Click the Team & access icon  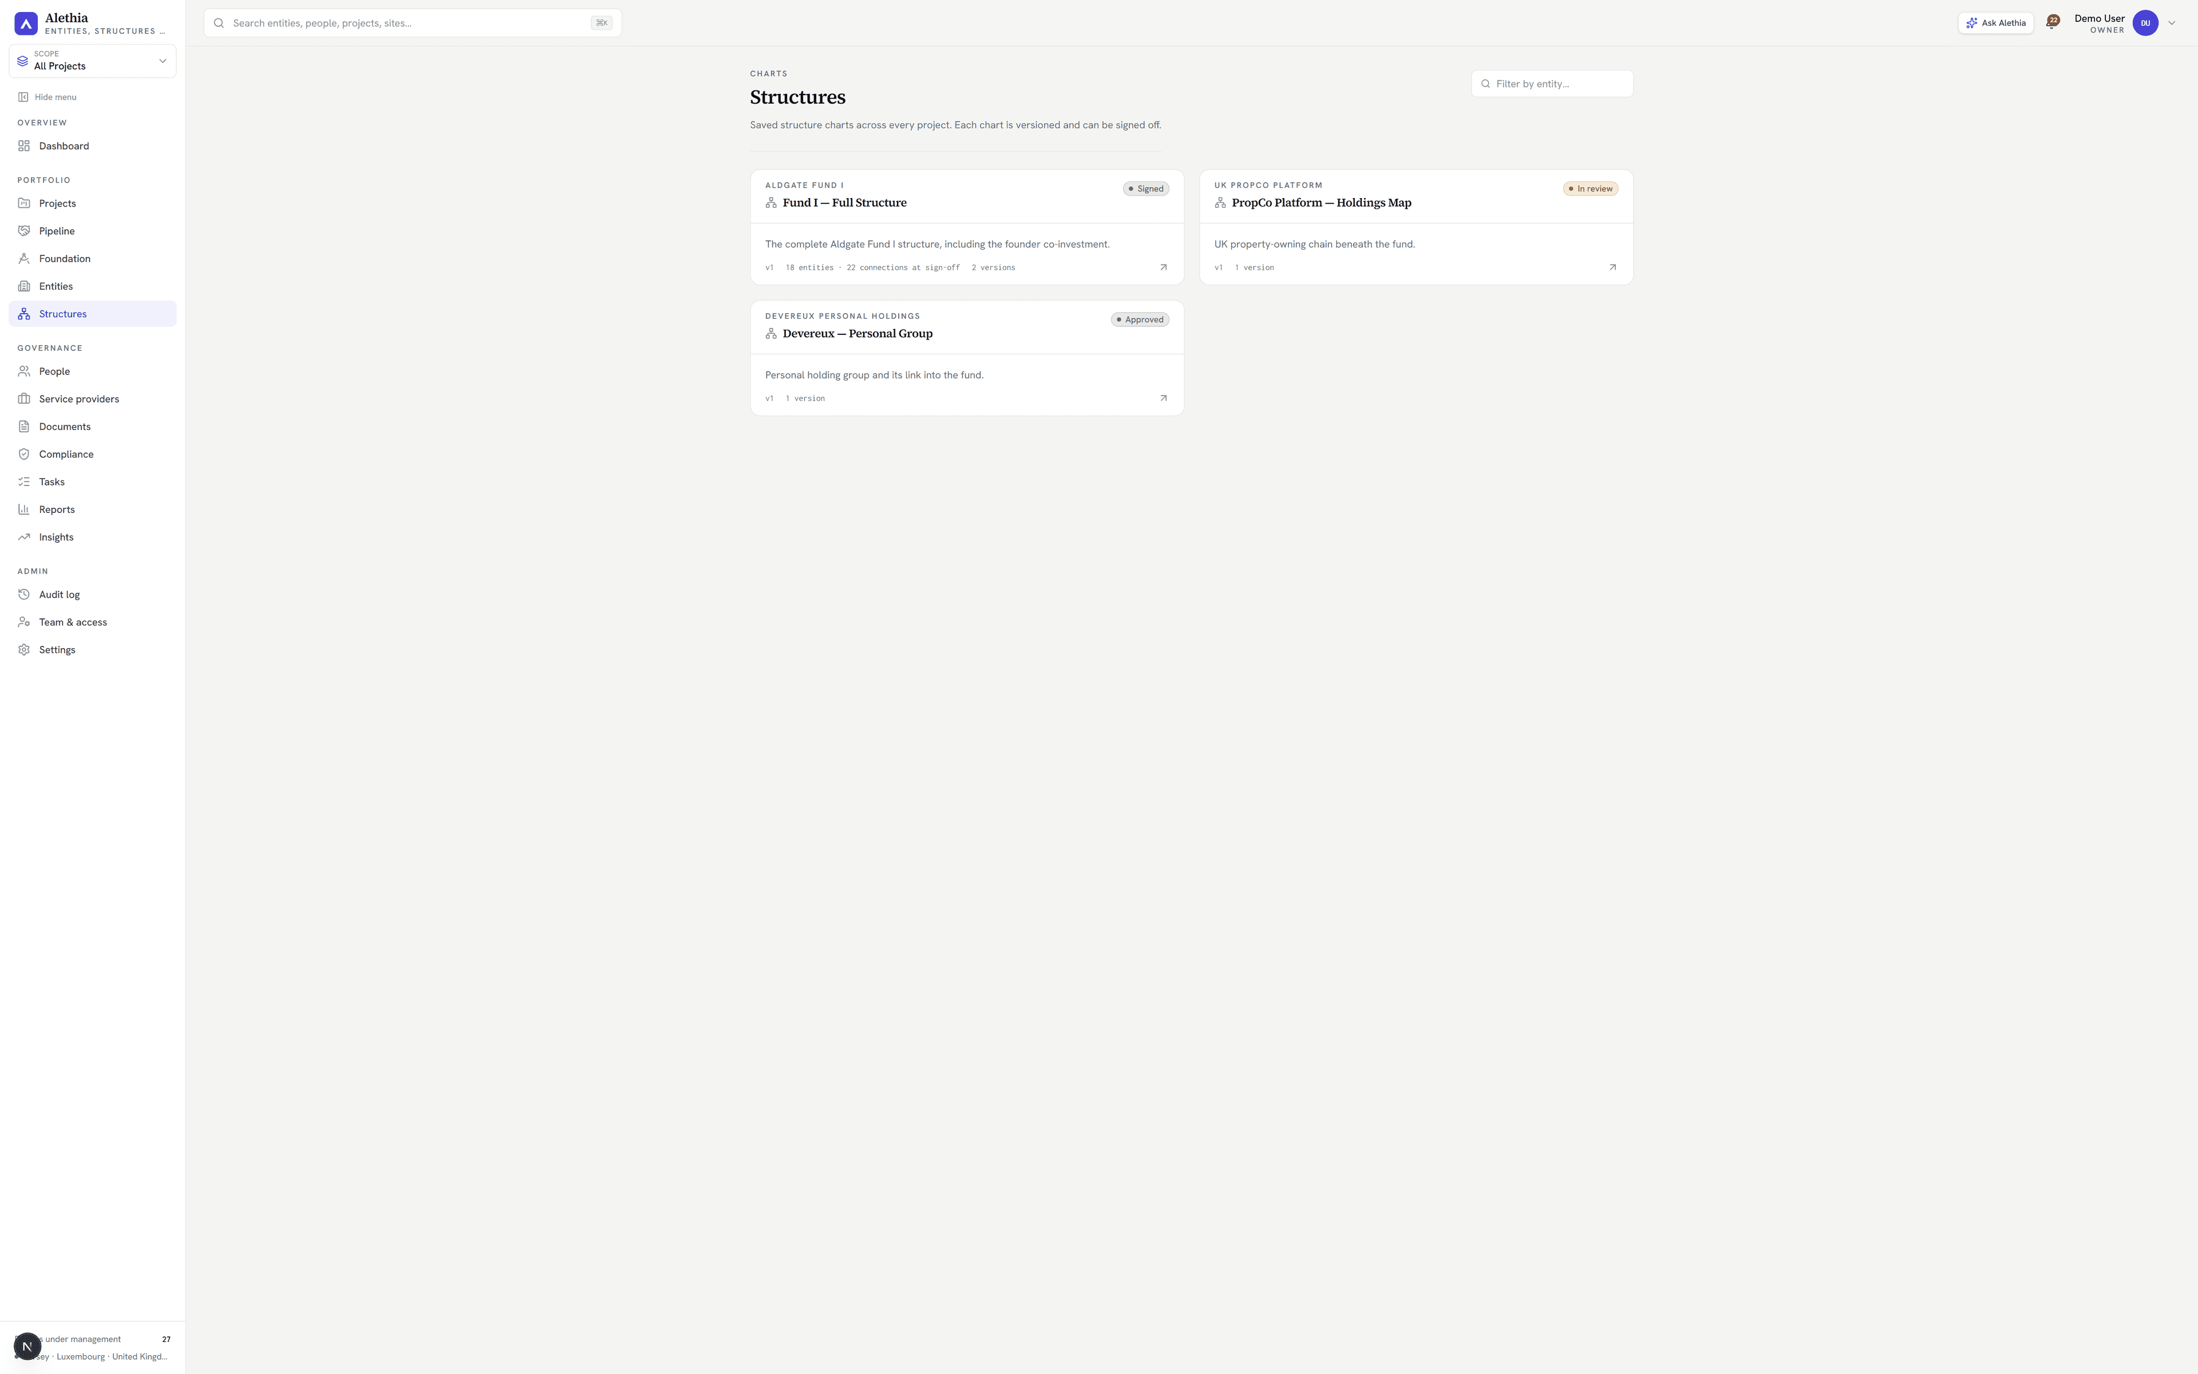click(x=25, y=622)
